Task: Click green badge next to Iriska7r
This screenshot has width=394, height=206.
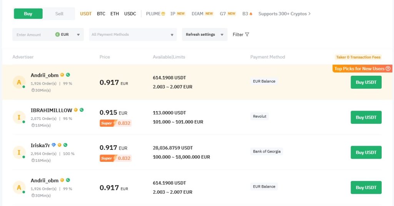Action: pyautogui.click(x=65, y=145)
